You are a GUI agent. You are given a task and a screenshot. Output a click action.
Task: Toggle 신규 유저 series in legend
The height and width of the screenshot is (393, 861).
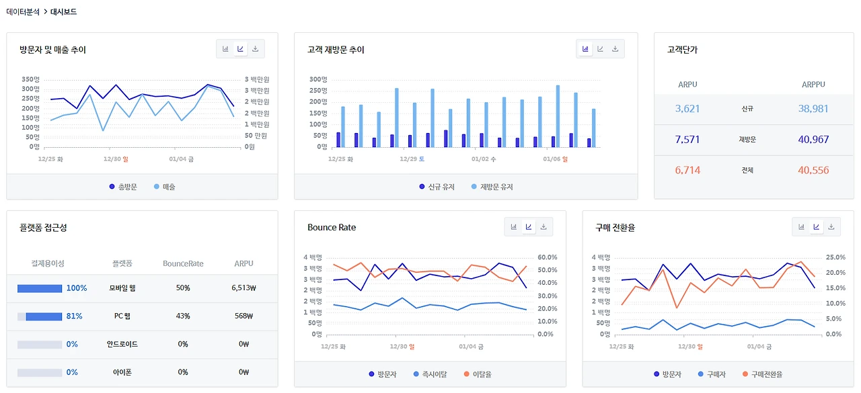[x=437, y=187]
